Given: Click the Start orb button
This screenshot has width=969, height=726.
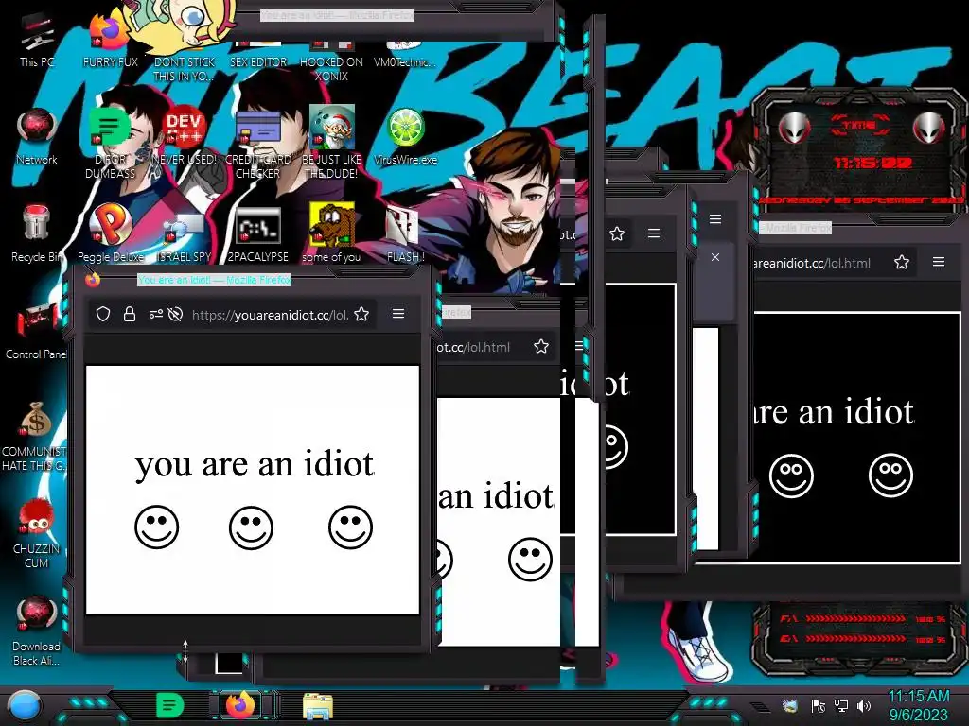Looking at the screenshot, I should point(25,706).
